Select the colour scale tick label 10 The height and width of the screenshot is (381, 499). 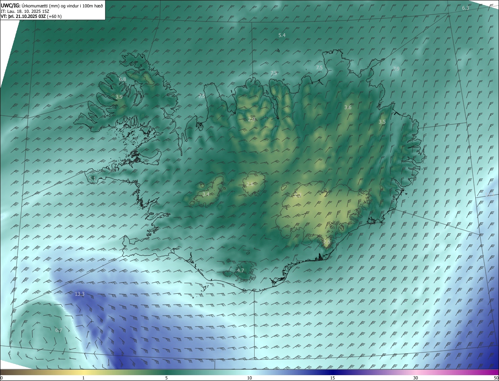point(249,378)
